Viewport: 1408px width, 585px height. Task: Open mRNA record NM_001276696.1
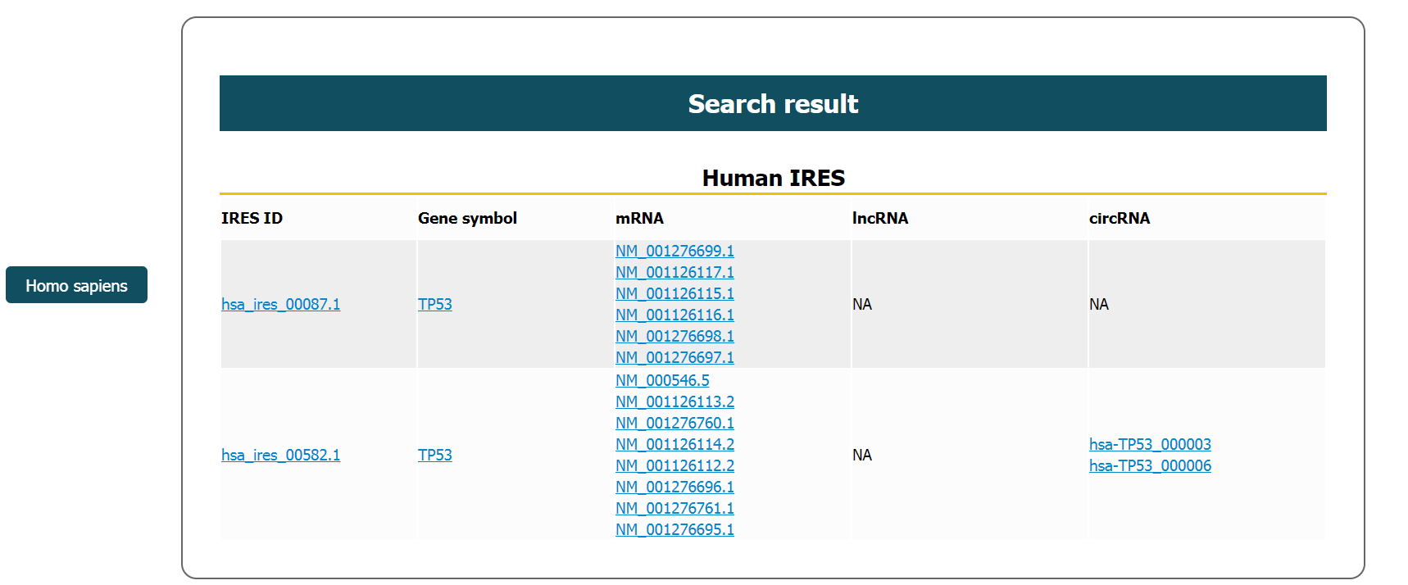point(674,487)
